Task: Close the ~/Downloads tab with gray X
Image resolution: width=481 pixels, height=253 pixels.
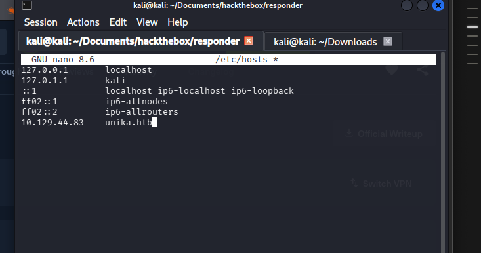Action: (388, 41)
